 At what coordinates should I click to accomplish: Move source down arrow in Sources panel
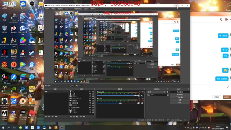tap(84, 117)
